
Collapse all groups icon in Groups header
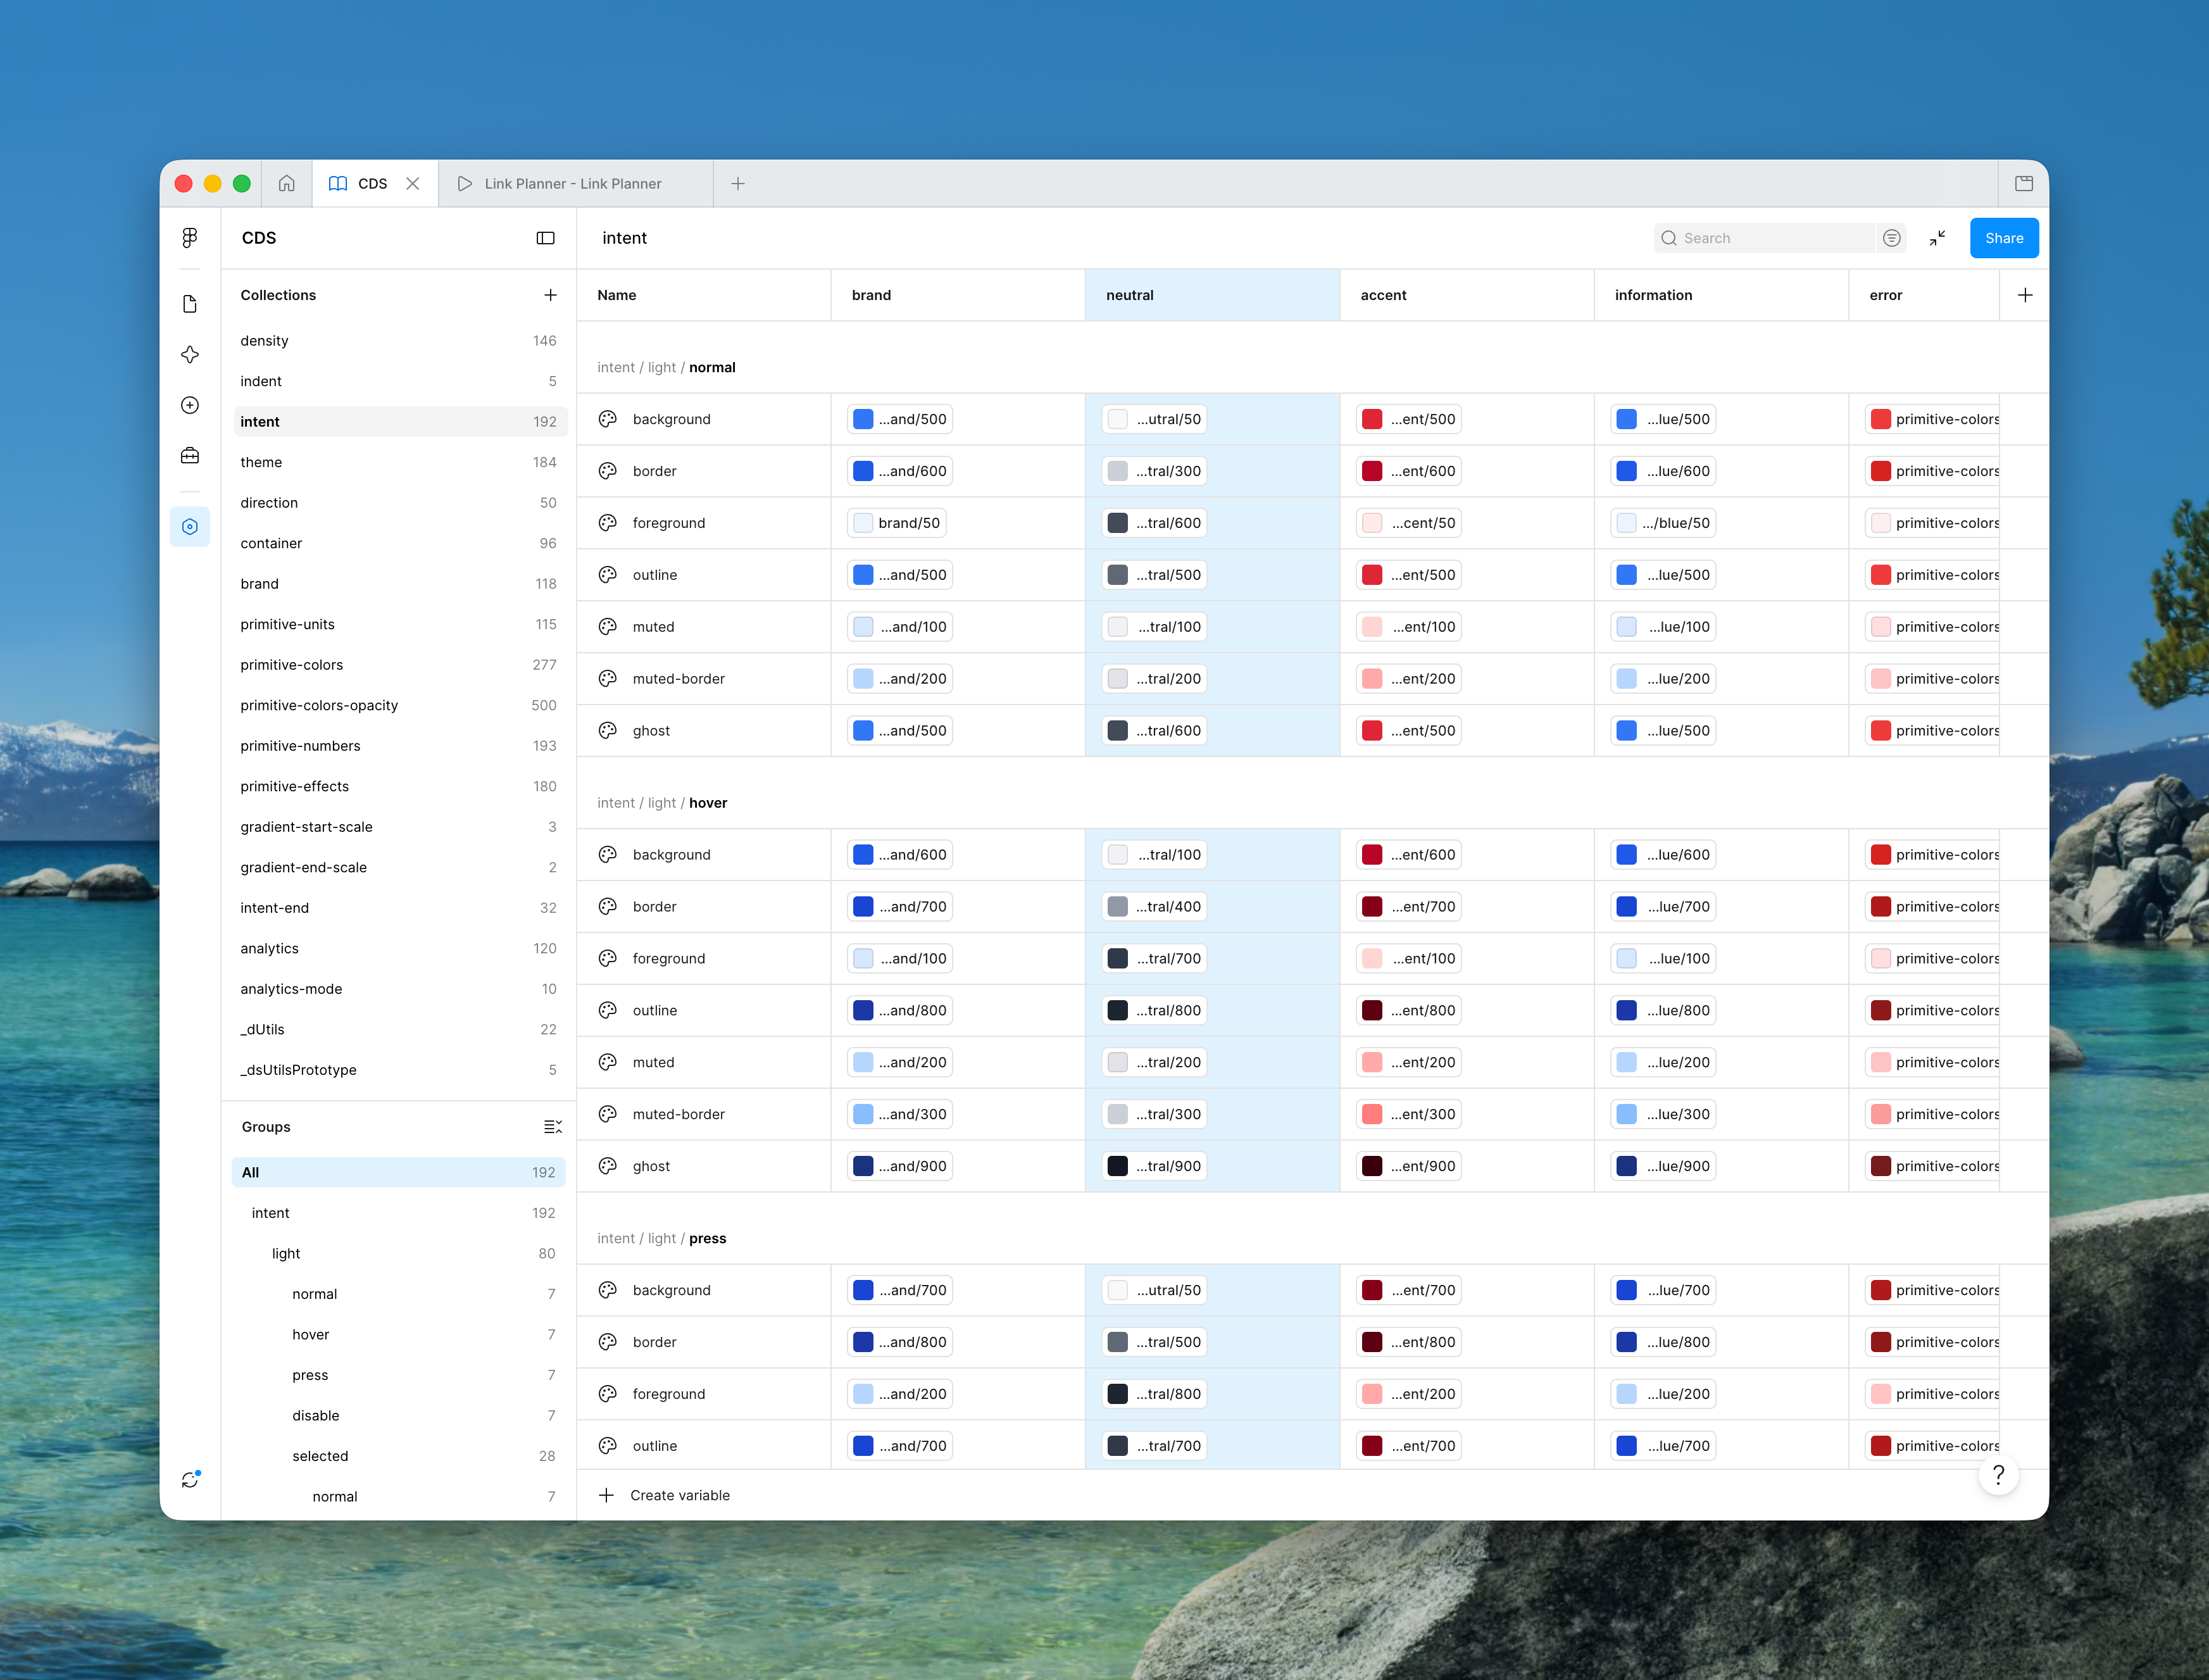coord(552,1127)
